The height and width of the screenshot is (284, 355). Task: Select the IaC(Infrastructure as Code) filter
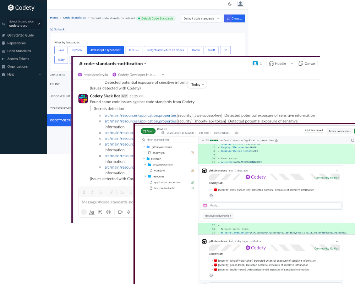click(x=165, y=50)
